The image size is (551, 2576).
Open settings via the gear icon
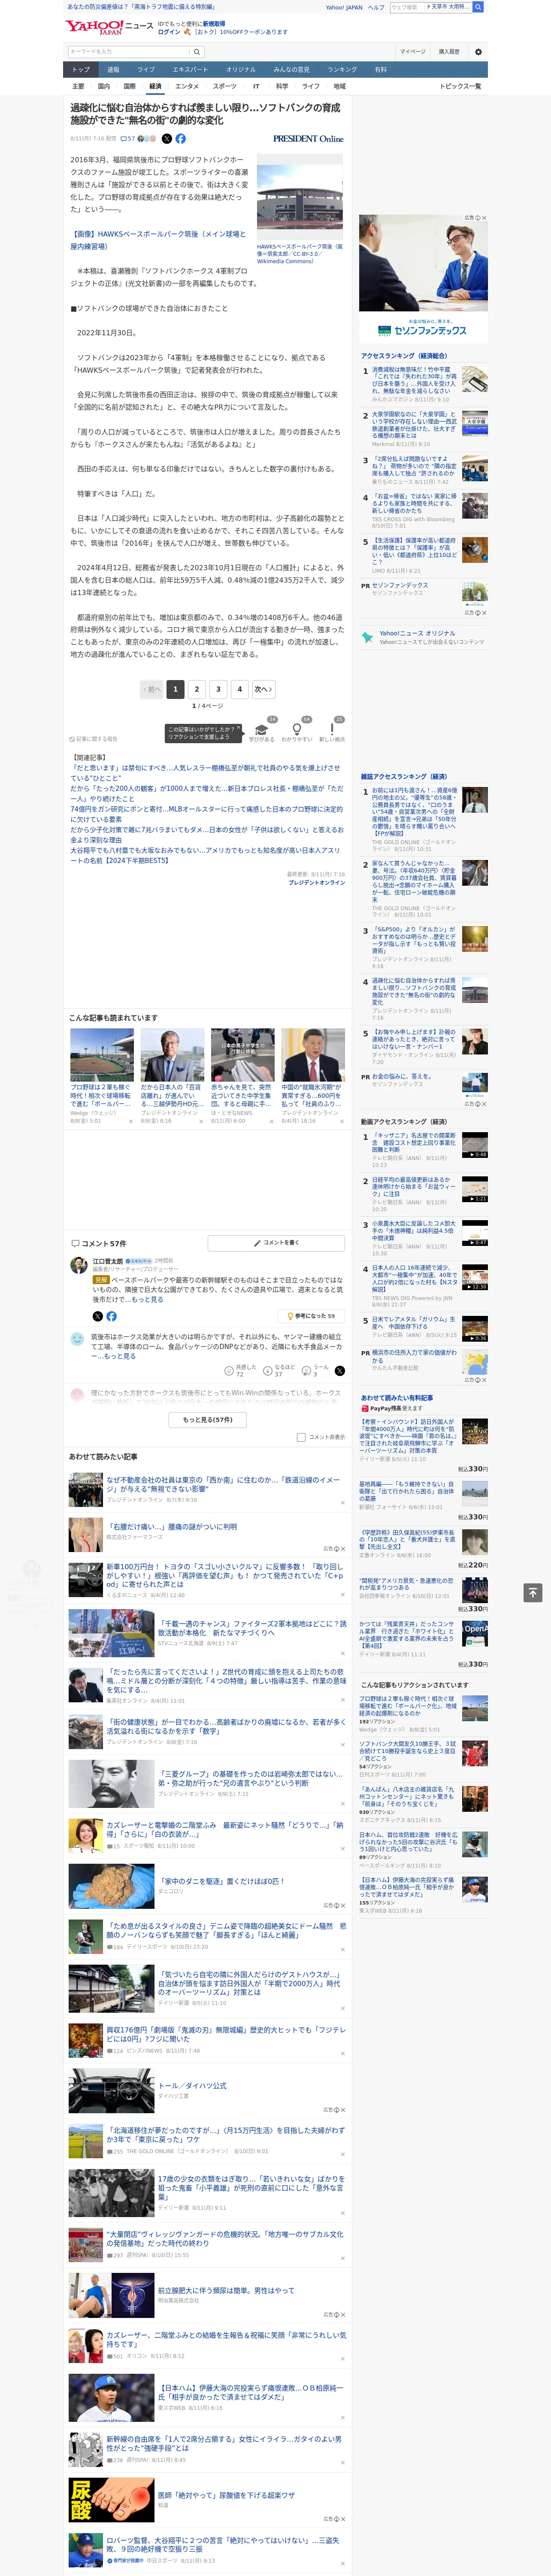[x=478, y=52]
